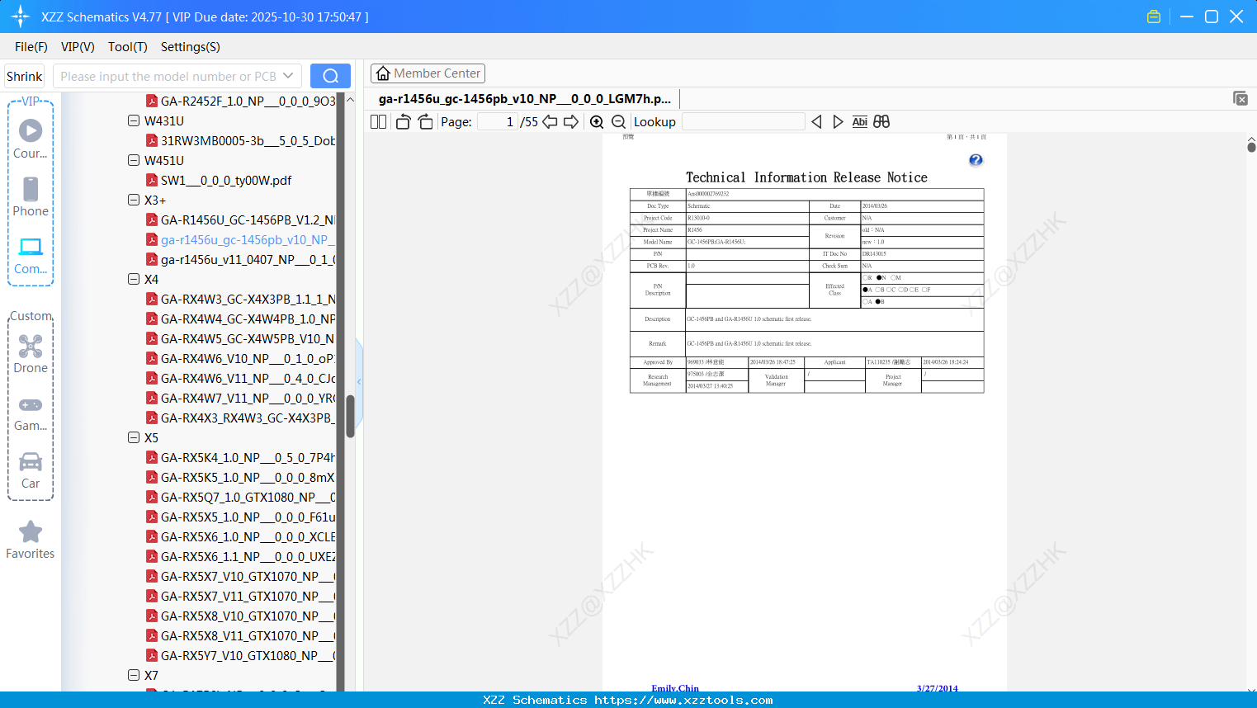The width and height of the screenshot is (1257, 708).
Task: Zoom in on the schematic
Action: point(597,122)
